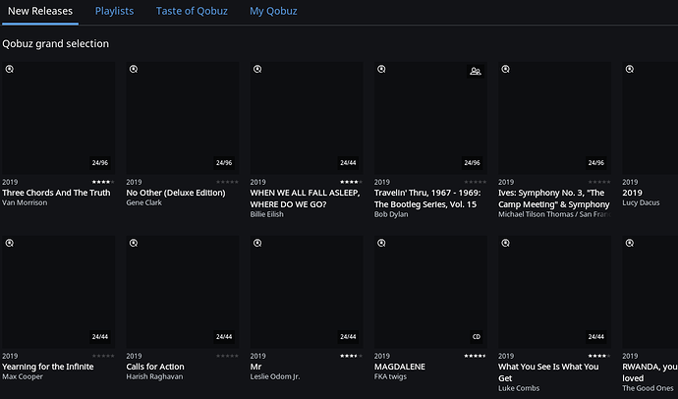Viewport: 678px width, 399px height.
Task: Open artist Billie Eilish
Action: click(x=267, y=214)
